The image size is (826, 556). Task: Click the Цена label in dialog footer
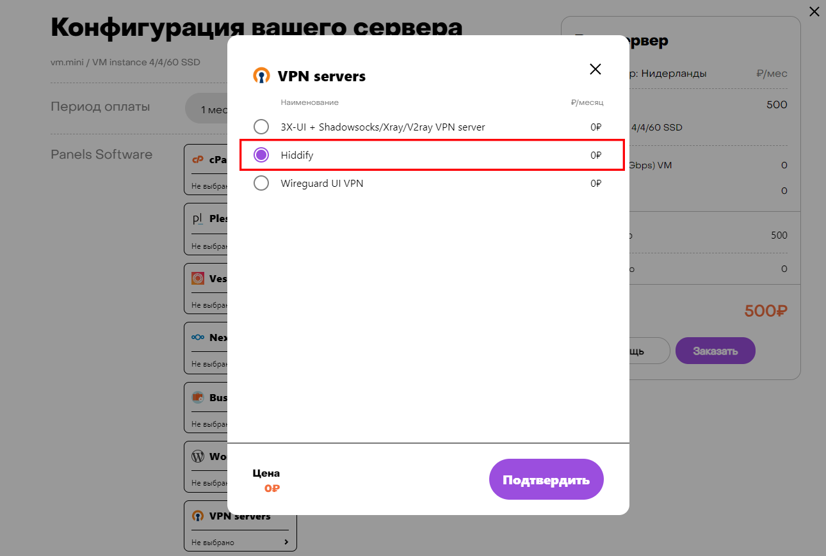266,473
